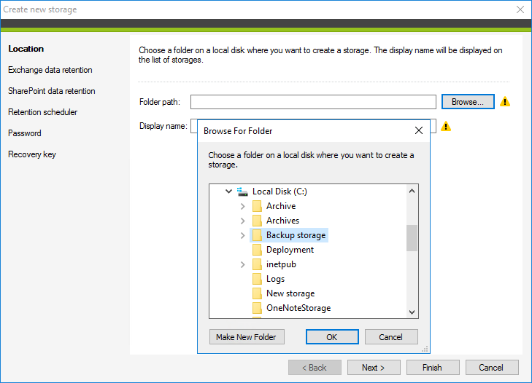Click the warning icon beside Display name

tap(446, 126)
